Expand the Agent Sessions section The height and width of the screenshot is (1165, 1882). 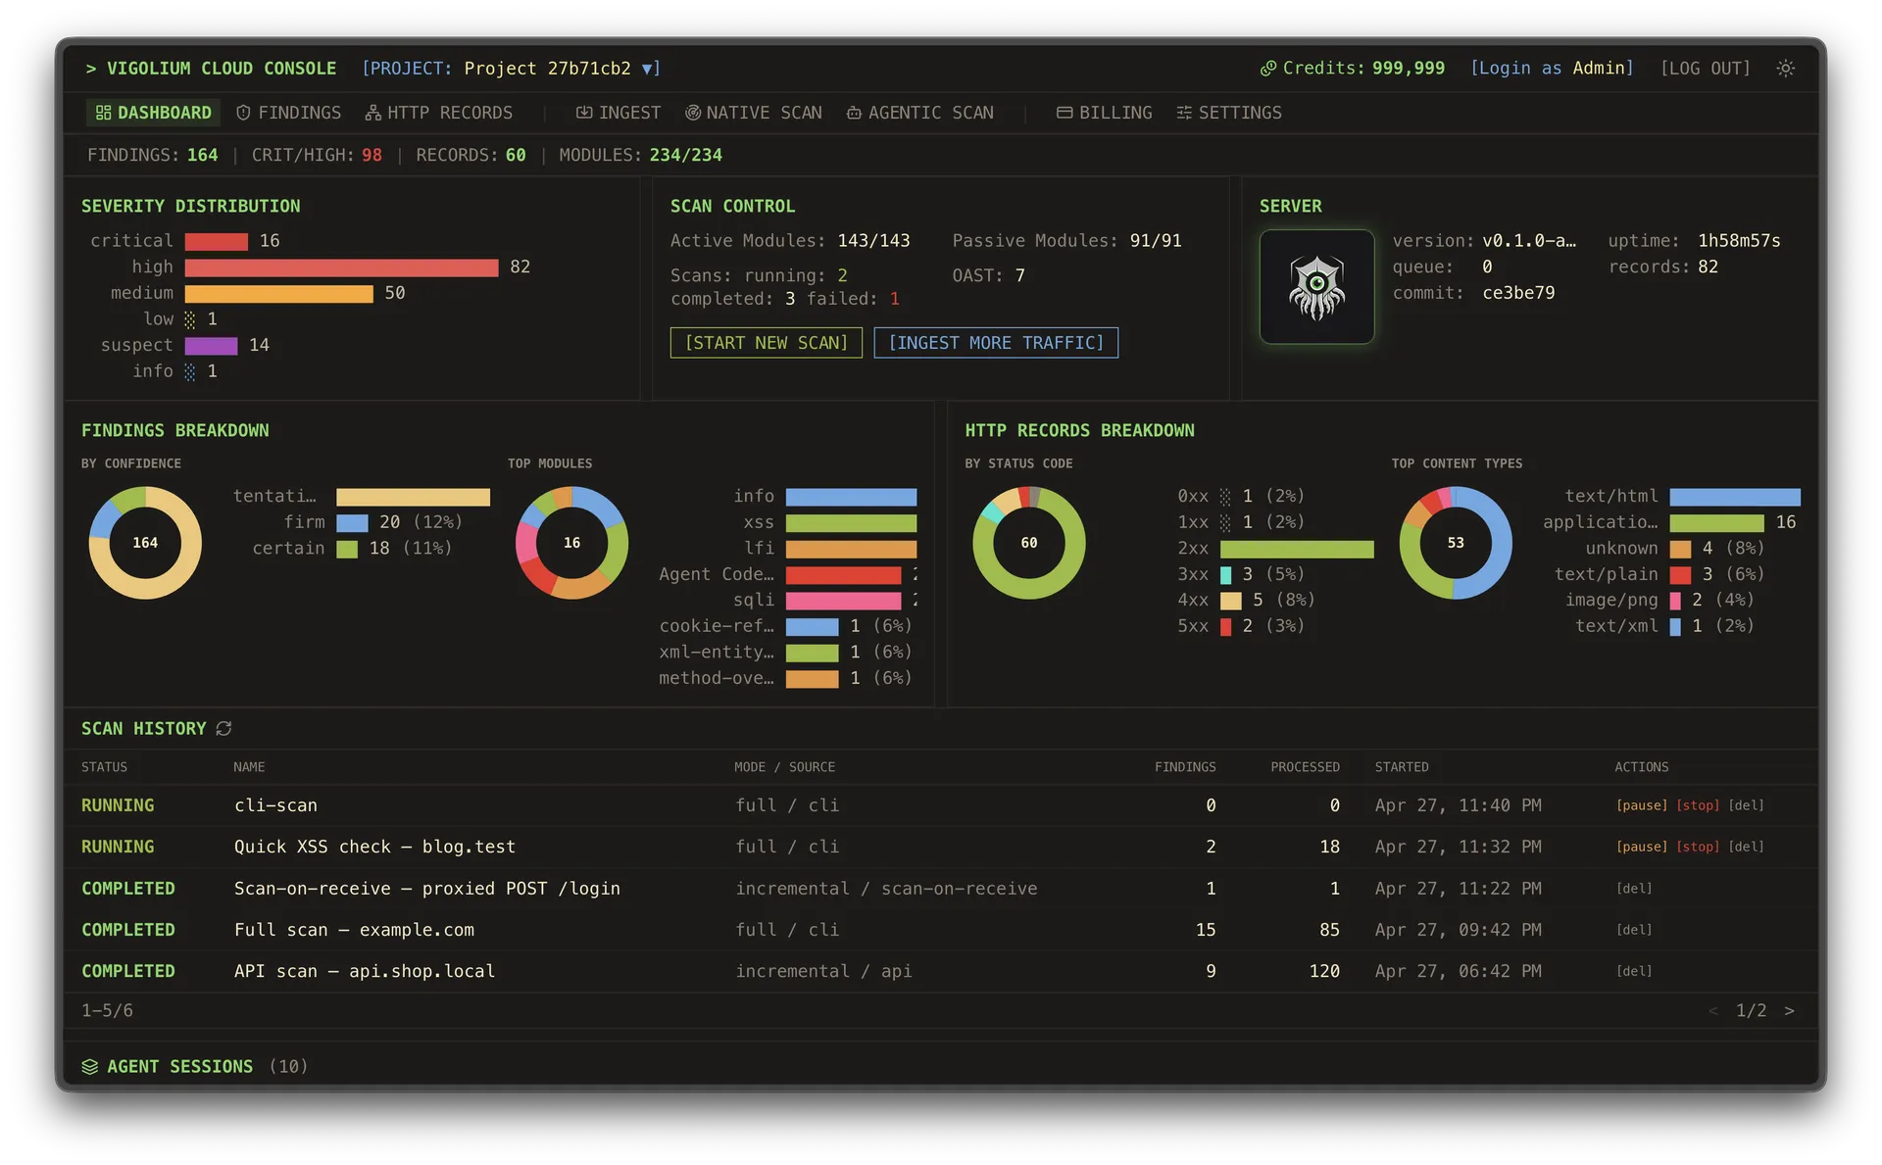pos(194,1066)
